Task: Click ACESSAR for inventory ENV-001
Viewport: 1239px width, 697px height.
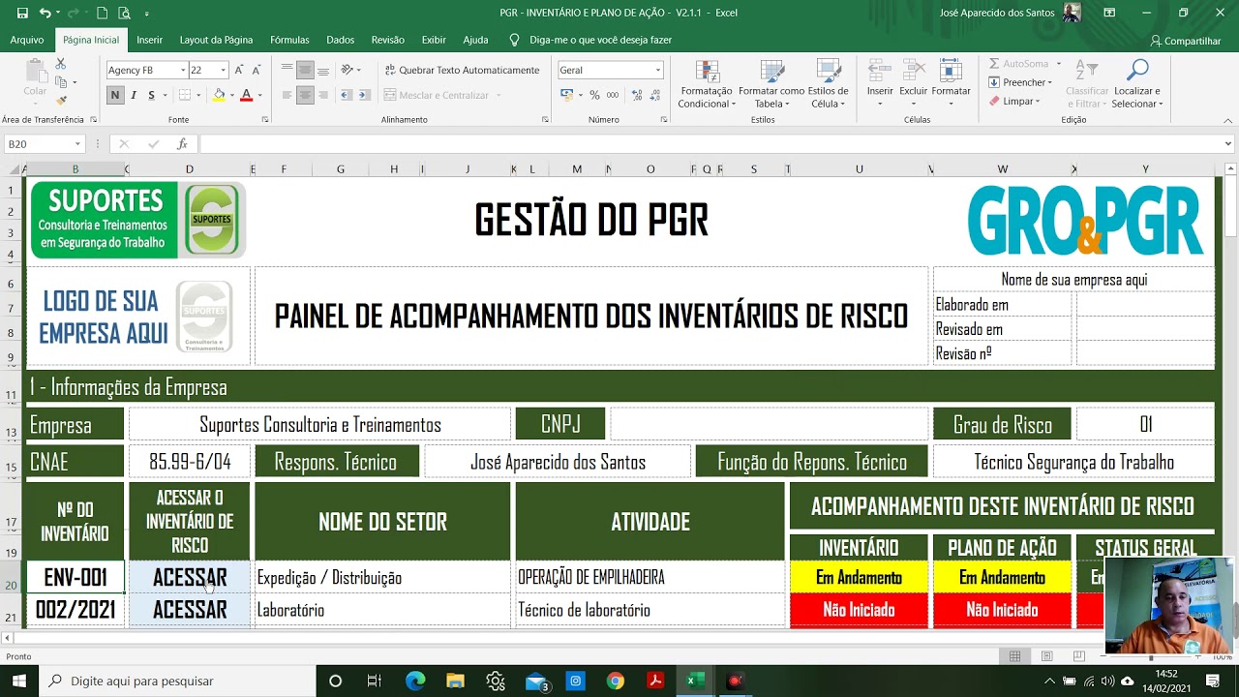Action: (x=190, y=578)
